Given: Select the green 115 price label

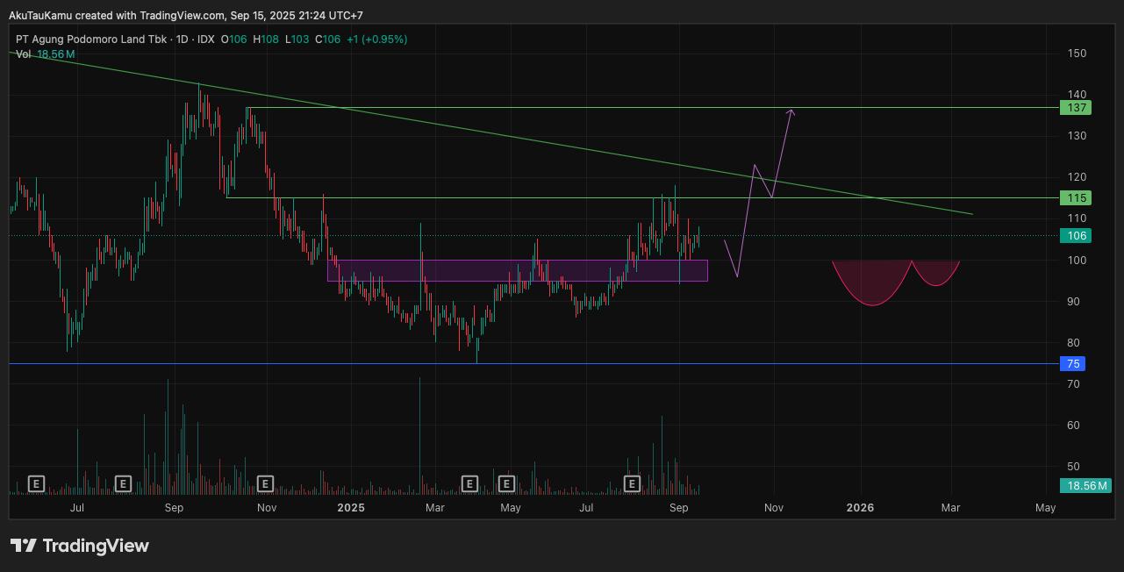Looking at the screenshot, I should 1075,198.
